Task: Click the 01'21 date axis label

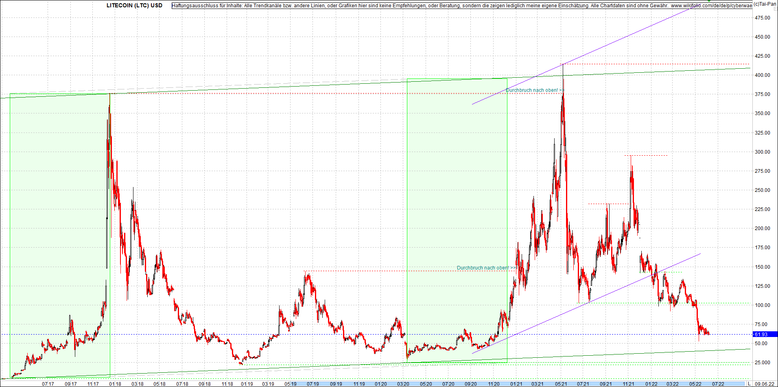Action: pyautogui.click(x=516, y=384)
